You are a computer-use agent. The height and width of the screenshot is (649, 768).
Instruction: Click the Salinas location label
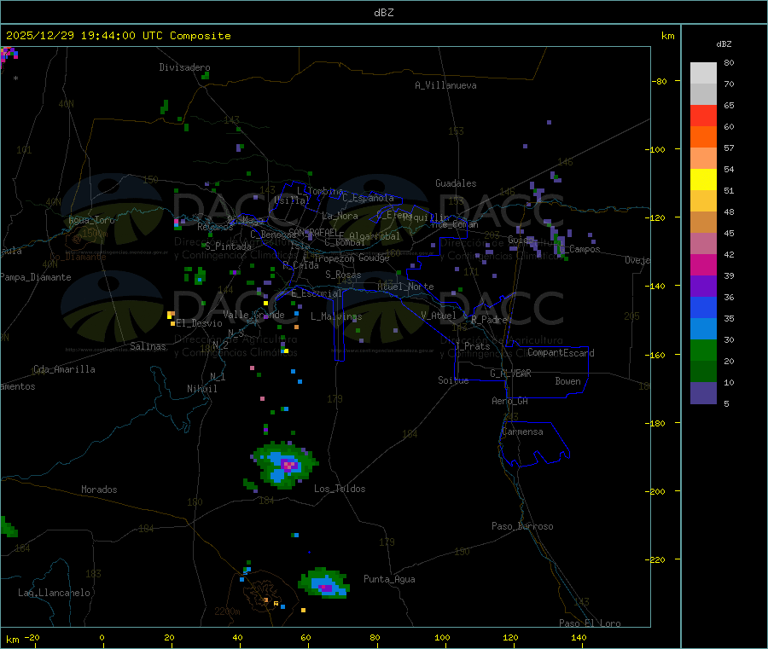coord(148,346)
